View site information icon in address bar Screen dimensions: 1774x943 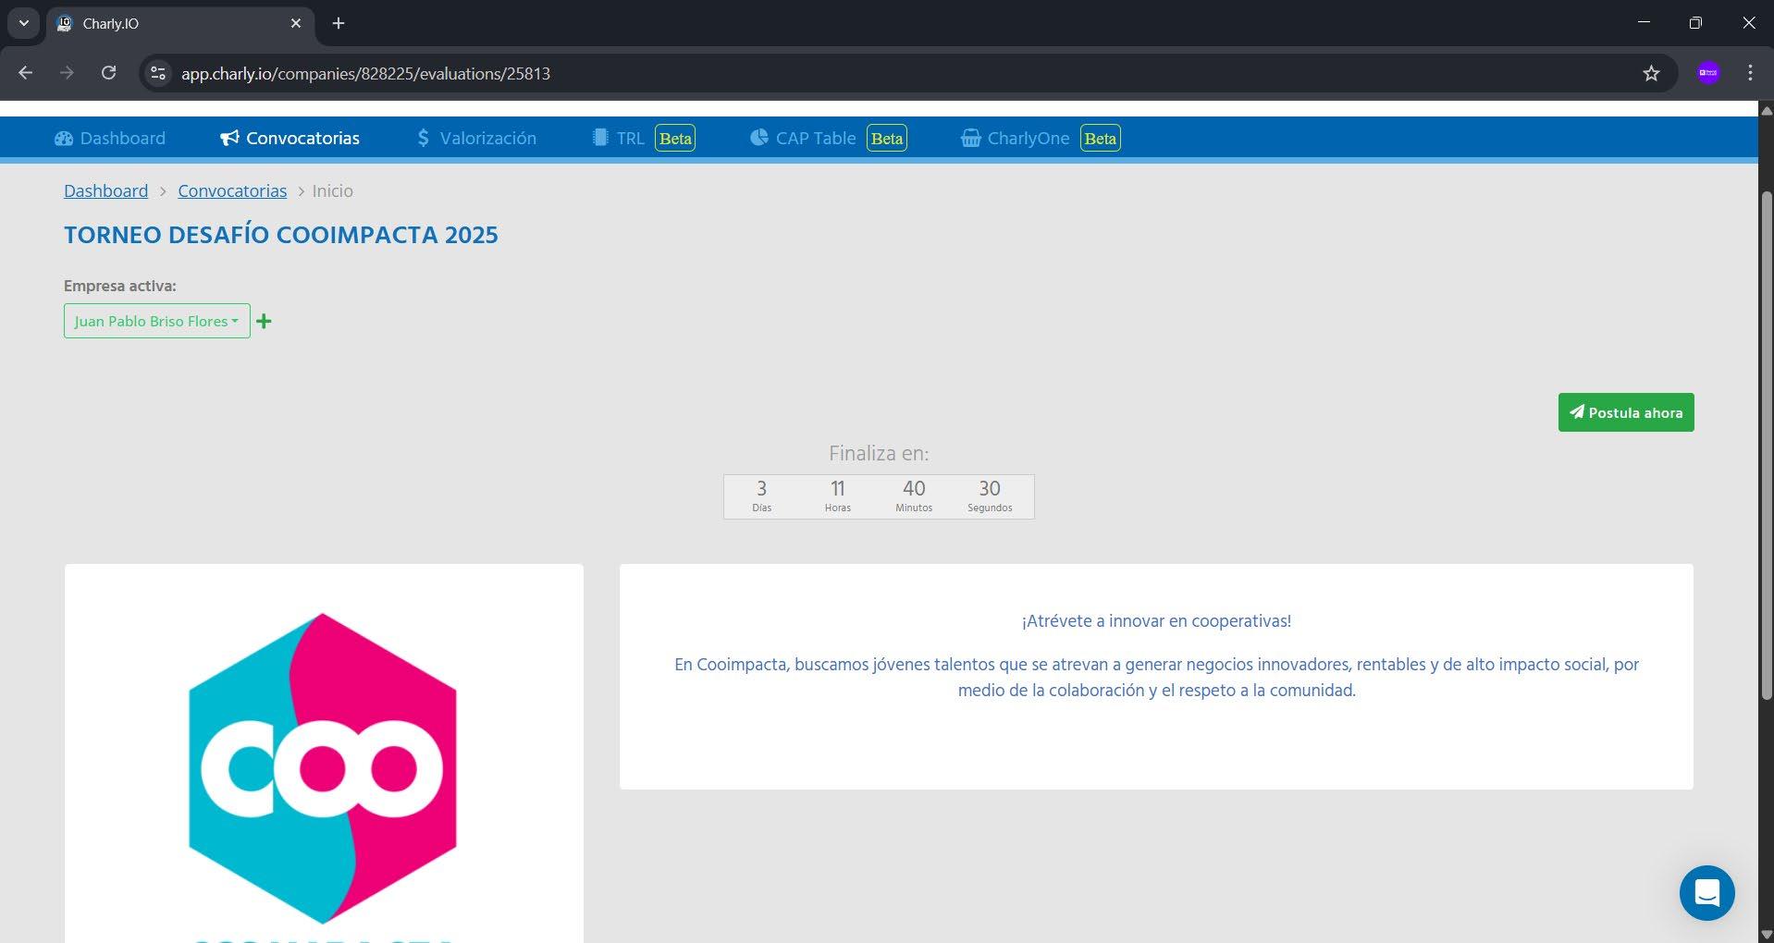158,73
